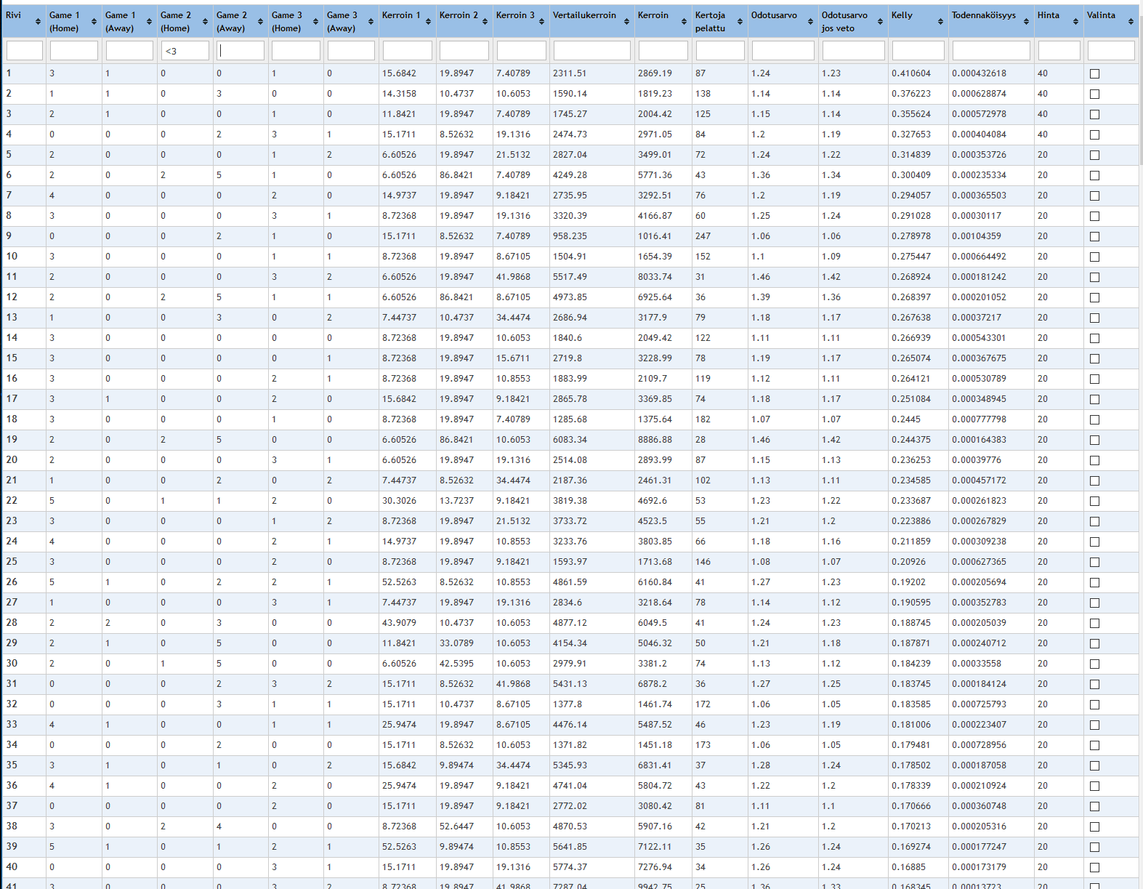Click the Kerroin 3 header label
Screen dimensions: 1143x889
[x=514, y=15]
